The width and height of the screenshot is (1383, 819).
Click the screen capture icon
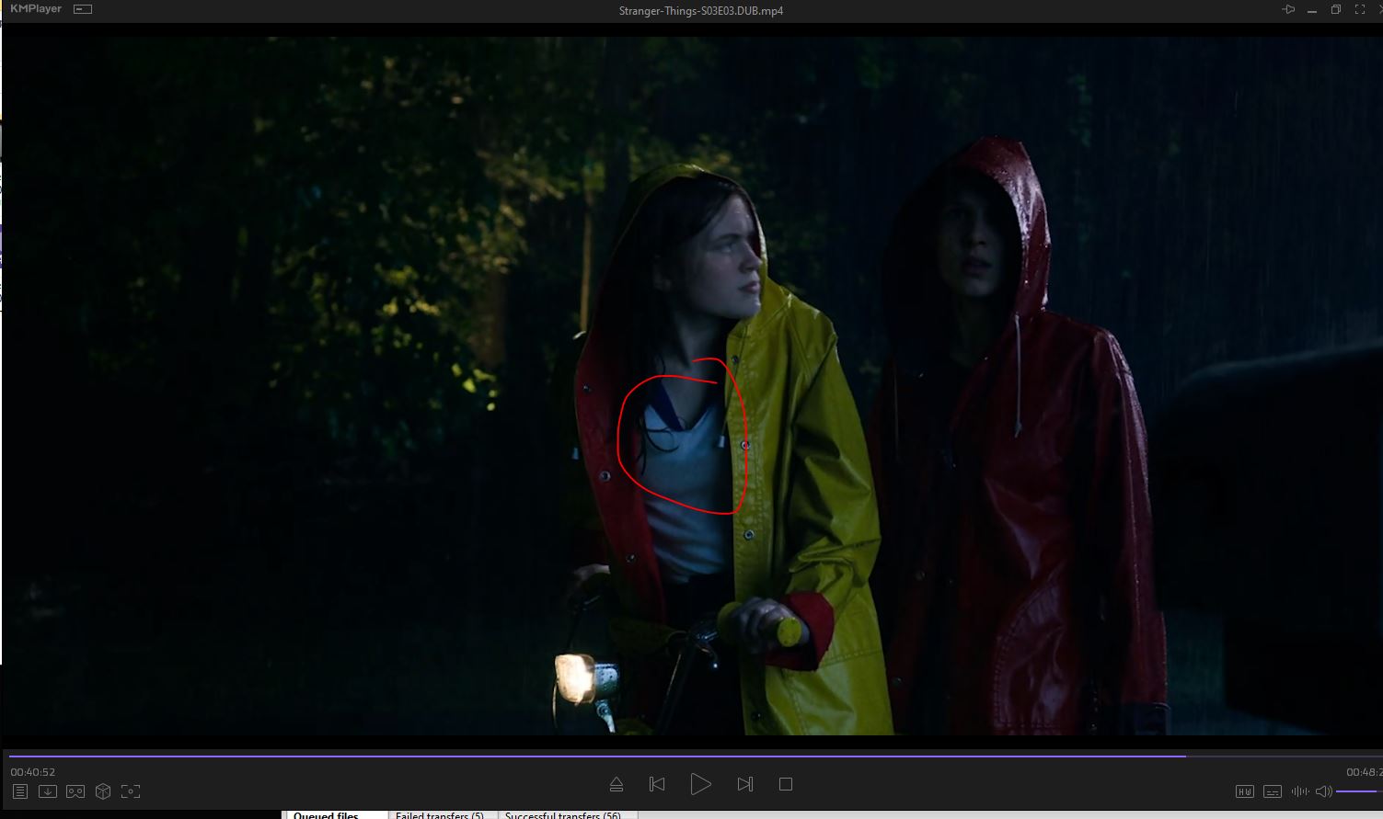[x=131, y=791]
